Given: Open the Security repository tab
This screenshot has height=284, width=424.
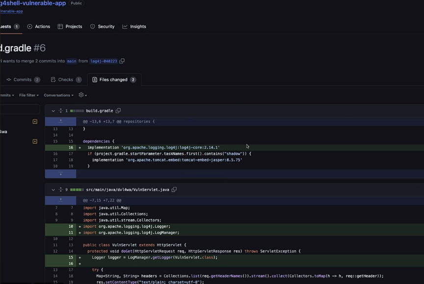Looking at the screenshot, I should 102,26.
